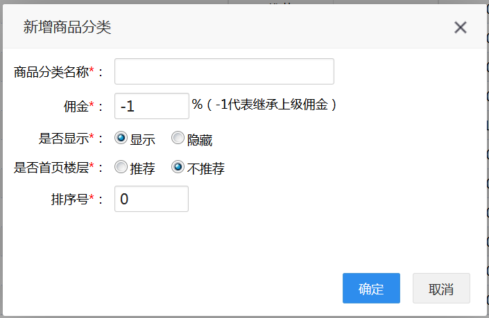Viewport: 489px width, 318px height.
Task: Choose the 推荐 radio option
Action: click(x=121, y=167)
